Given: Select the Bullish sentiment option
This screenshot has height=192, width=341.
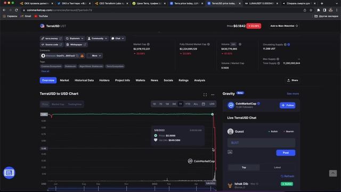Looking at the screenshot, I should [x=273, y=132].
